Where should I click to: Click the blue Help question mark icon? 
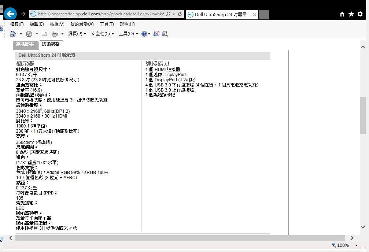[x=144, y=34]
